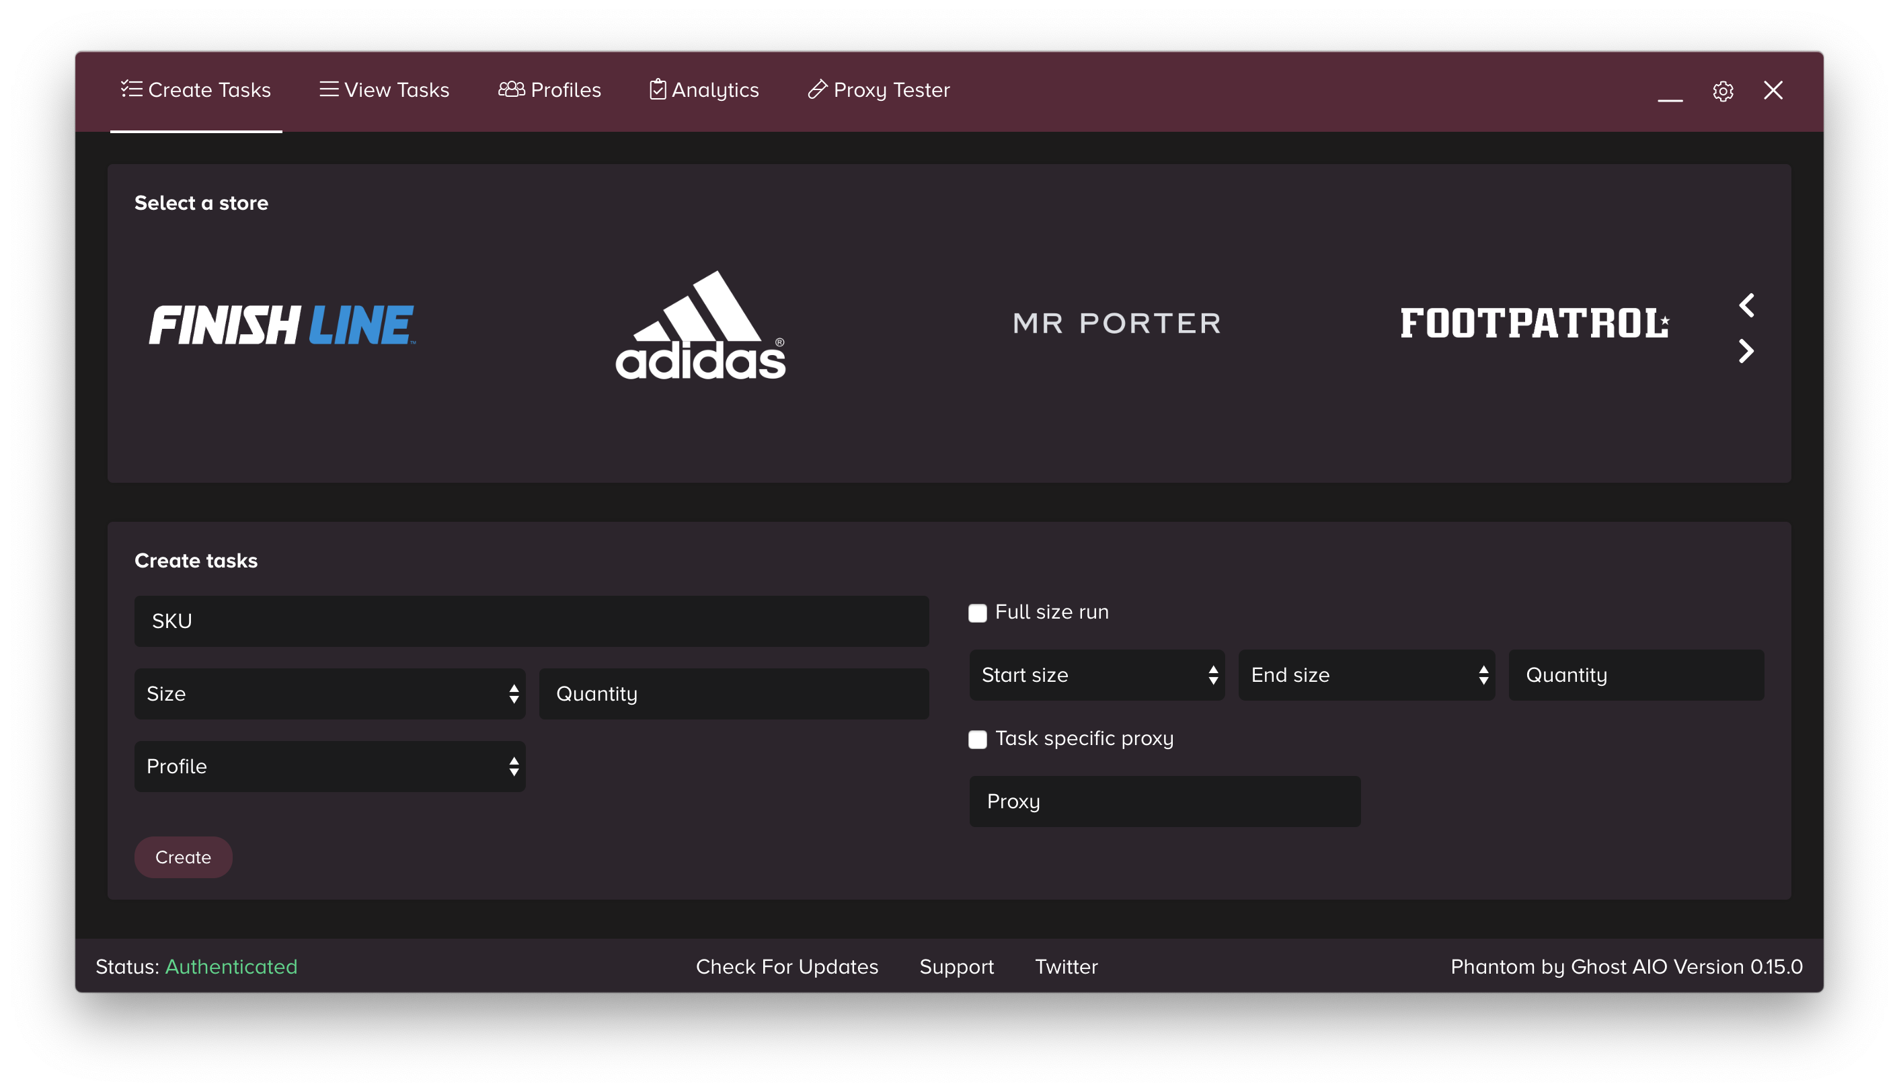Screen dimensions: 1899x1092
Task: Choose the Adidas store logo
Action: coord(701,325)
